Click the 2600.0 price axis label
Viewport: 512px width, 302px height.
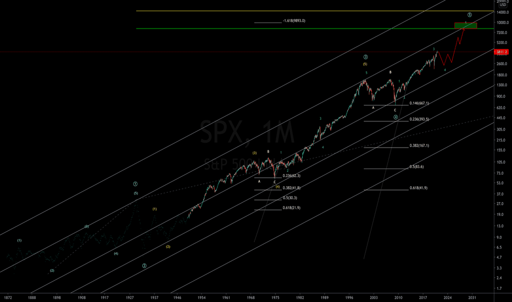click(x=502, y=64)
